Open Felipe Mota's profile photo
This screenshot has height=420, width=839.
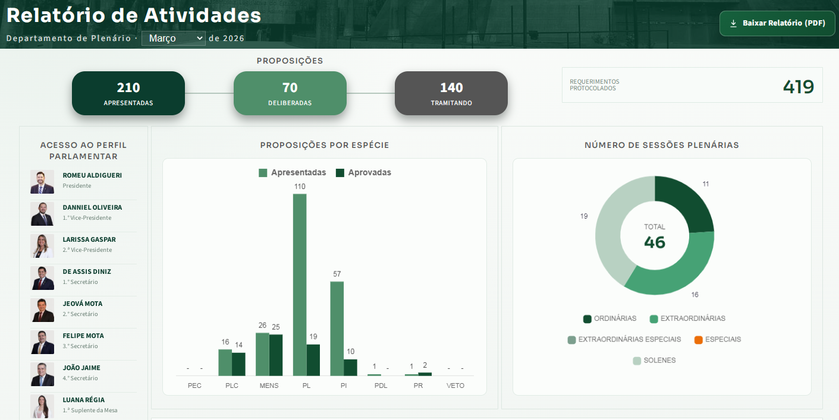pyautogui.click(x=42, y=342)
